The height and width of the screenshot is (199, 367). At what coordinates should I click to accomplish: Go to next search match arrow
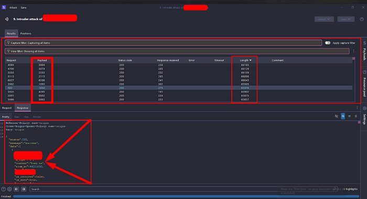pyautogui.click(x=24, y=189)
